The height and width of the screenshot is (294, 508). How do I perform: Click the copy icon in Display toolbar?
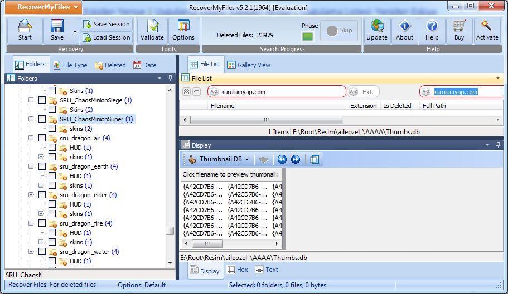315,159
